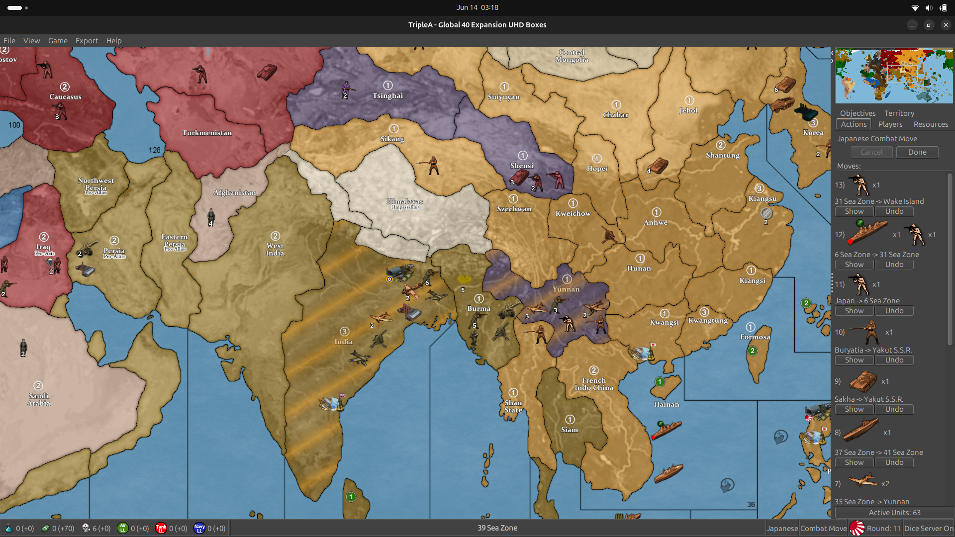Select the infantry unit in Tsinghai
Viewport: 955px width, 537px height.
click(x=347, y=89)
